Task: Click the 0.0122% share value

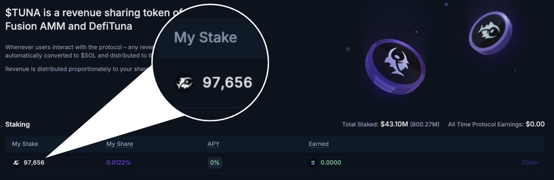Action: pyautogui.click(x=118, y=162)
